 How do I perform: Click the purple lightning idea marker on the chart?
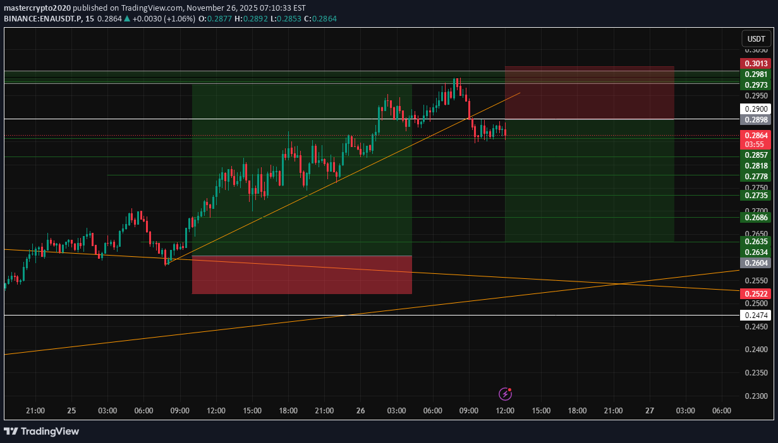pos(504,394)
